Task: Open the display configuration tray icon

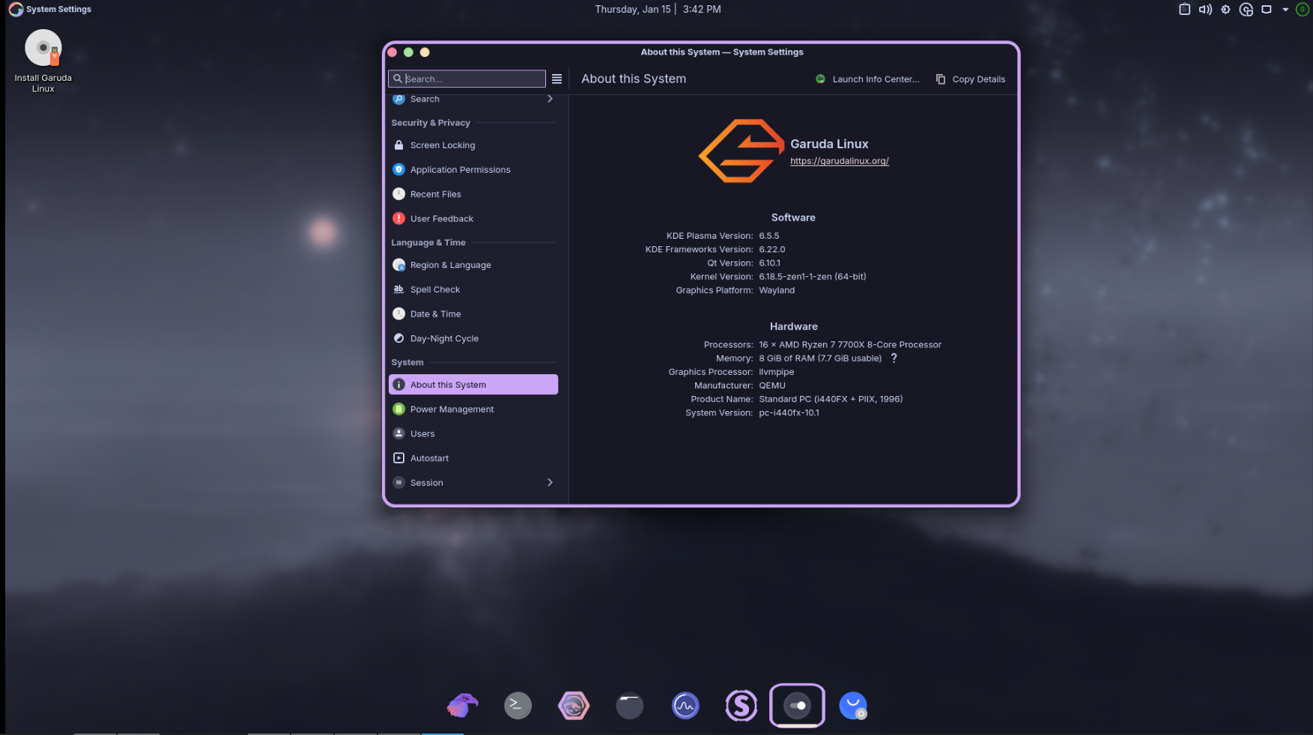Action: click(x=1267, y=10)
